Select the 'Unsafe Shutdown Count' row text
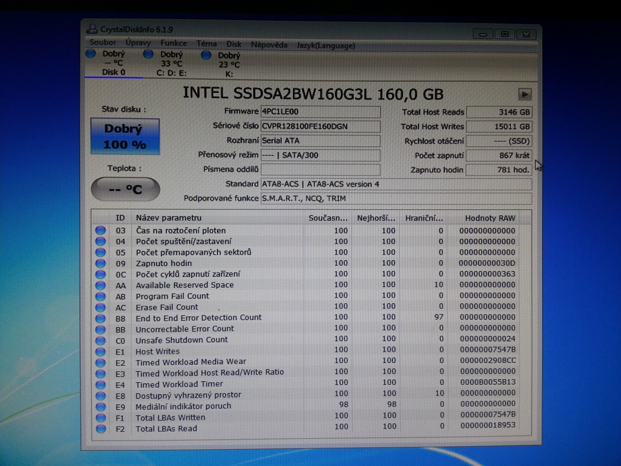 [x=182, y=340]
